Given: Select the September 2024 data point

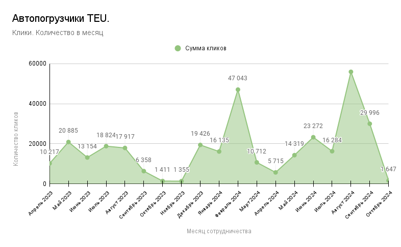Looking at the screenshot, I should (x=370, y=123).
